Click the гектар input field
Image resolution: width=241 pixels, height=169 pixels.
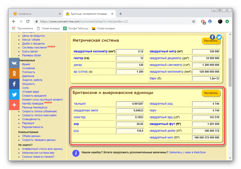[130, 58]
